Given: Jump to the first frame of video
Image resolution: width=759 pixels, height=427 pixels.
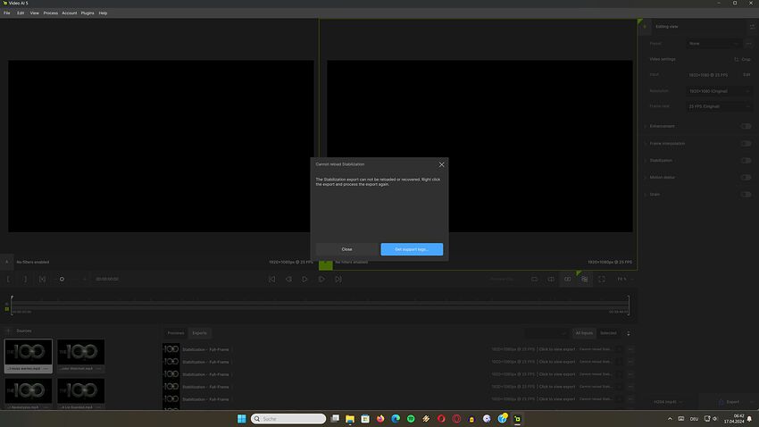Looking at the screenshot, I should click(272, 279).
